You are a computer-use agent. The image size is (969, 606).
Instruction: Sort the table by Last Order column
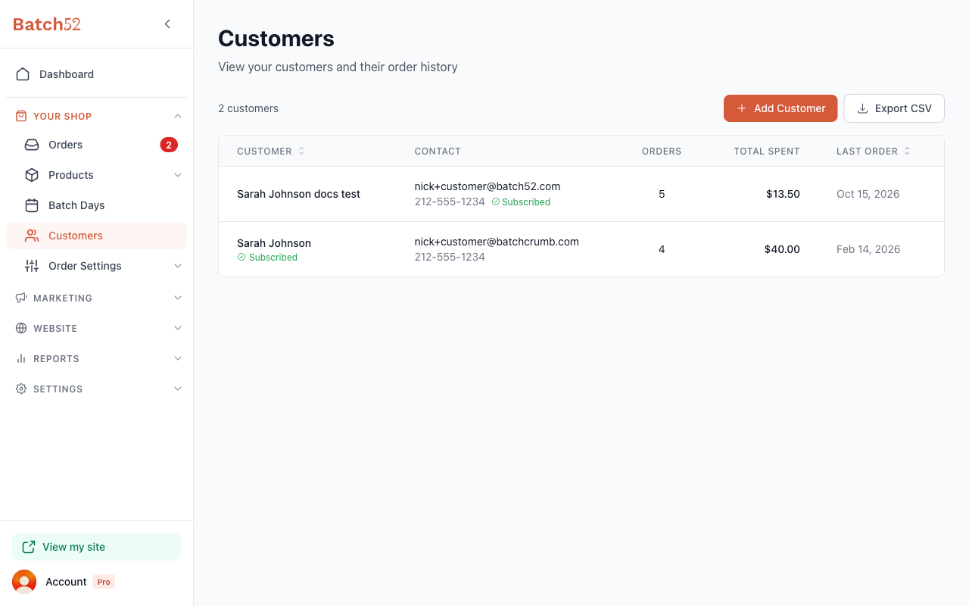point(874,151)
